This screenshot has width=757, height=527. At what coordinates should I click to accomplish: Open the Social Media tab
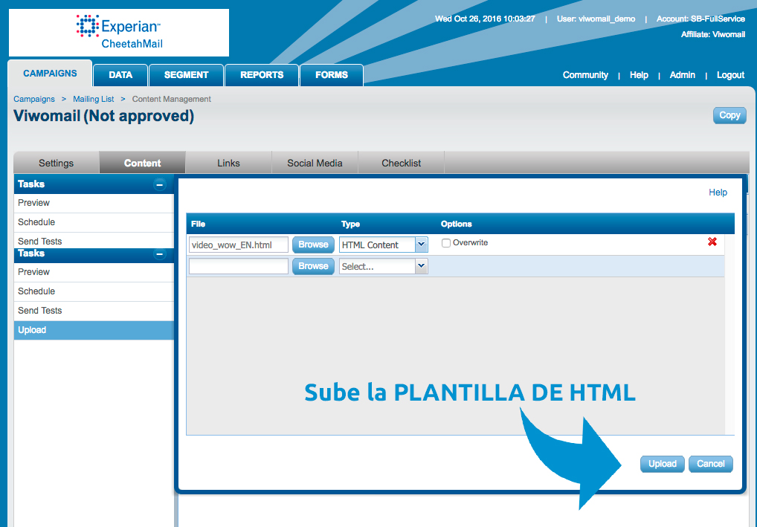pos(315,163)
